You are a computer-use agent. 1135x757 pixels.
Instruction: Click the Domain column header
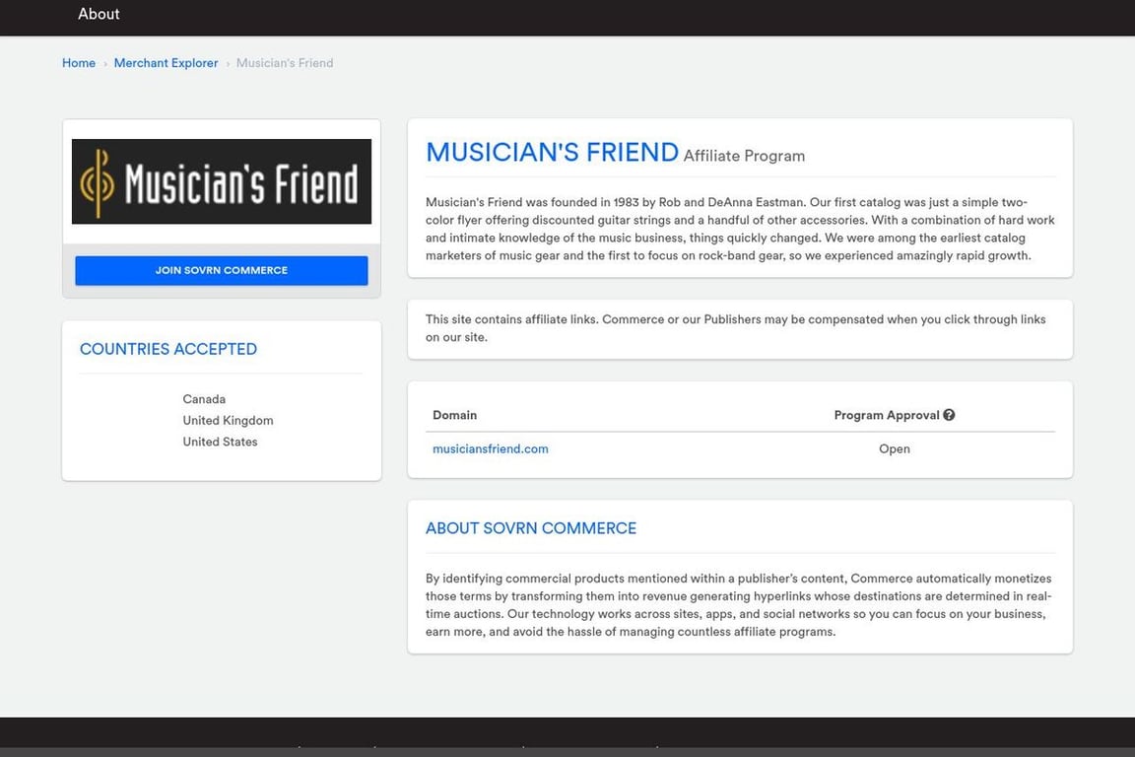(454, 415)
